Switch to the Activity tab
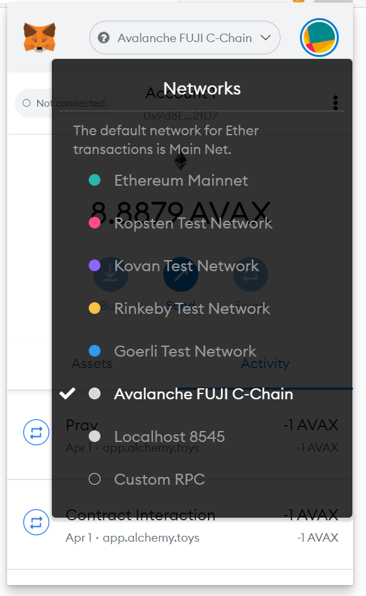Image resolution: width=366 pixels, height=596 pixels. coord(265,364)
